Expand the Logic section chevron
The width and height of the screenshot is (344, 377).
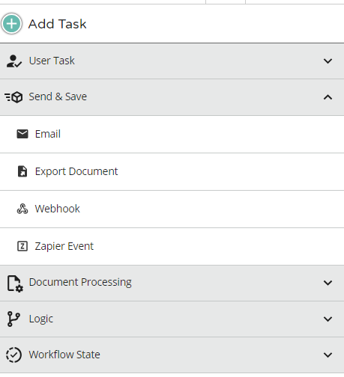pos(328,319)
